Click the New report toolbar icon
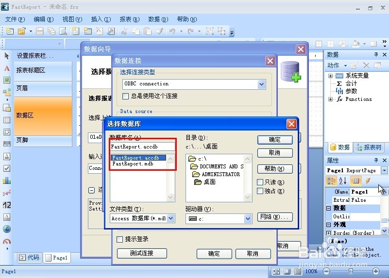The width and height of the screenshot is (389, 278). 10,31
